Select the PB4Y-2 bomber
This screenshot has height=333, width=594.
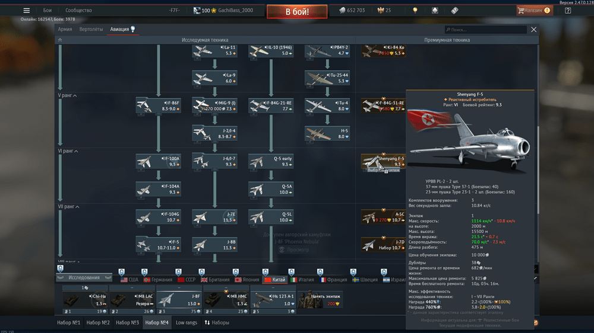[x=327, y=50]
